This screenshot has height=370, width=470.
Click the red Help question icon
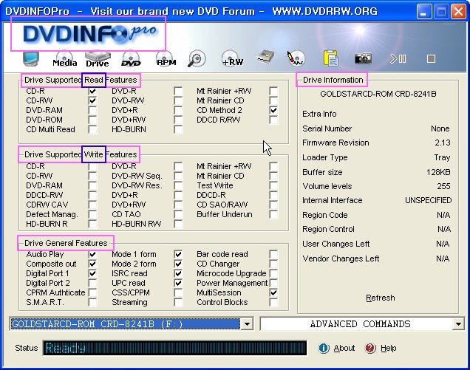coord(370,348)
